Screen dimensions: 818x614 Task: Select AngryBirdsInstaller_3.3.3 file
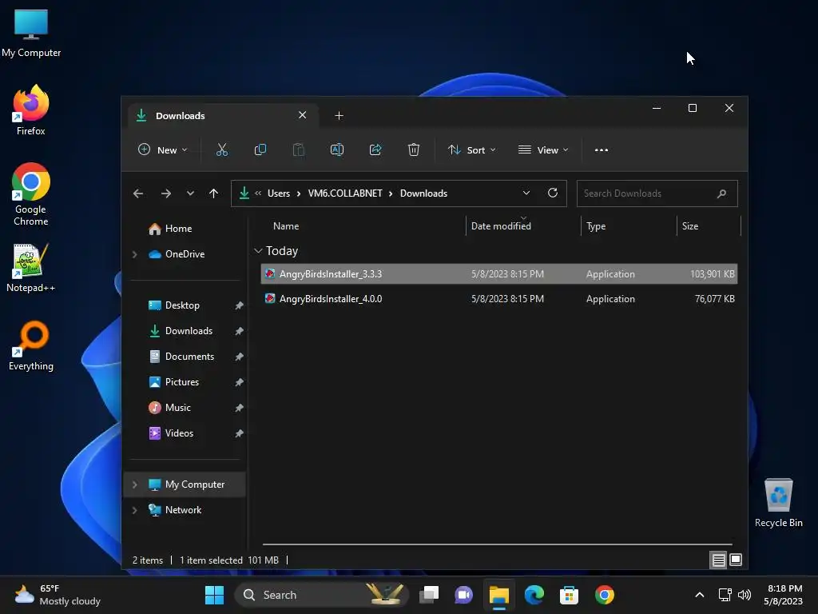point(498,274)
